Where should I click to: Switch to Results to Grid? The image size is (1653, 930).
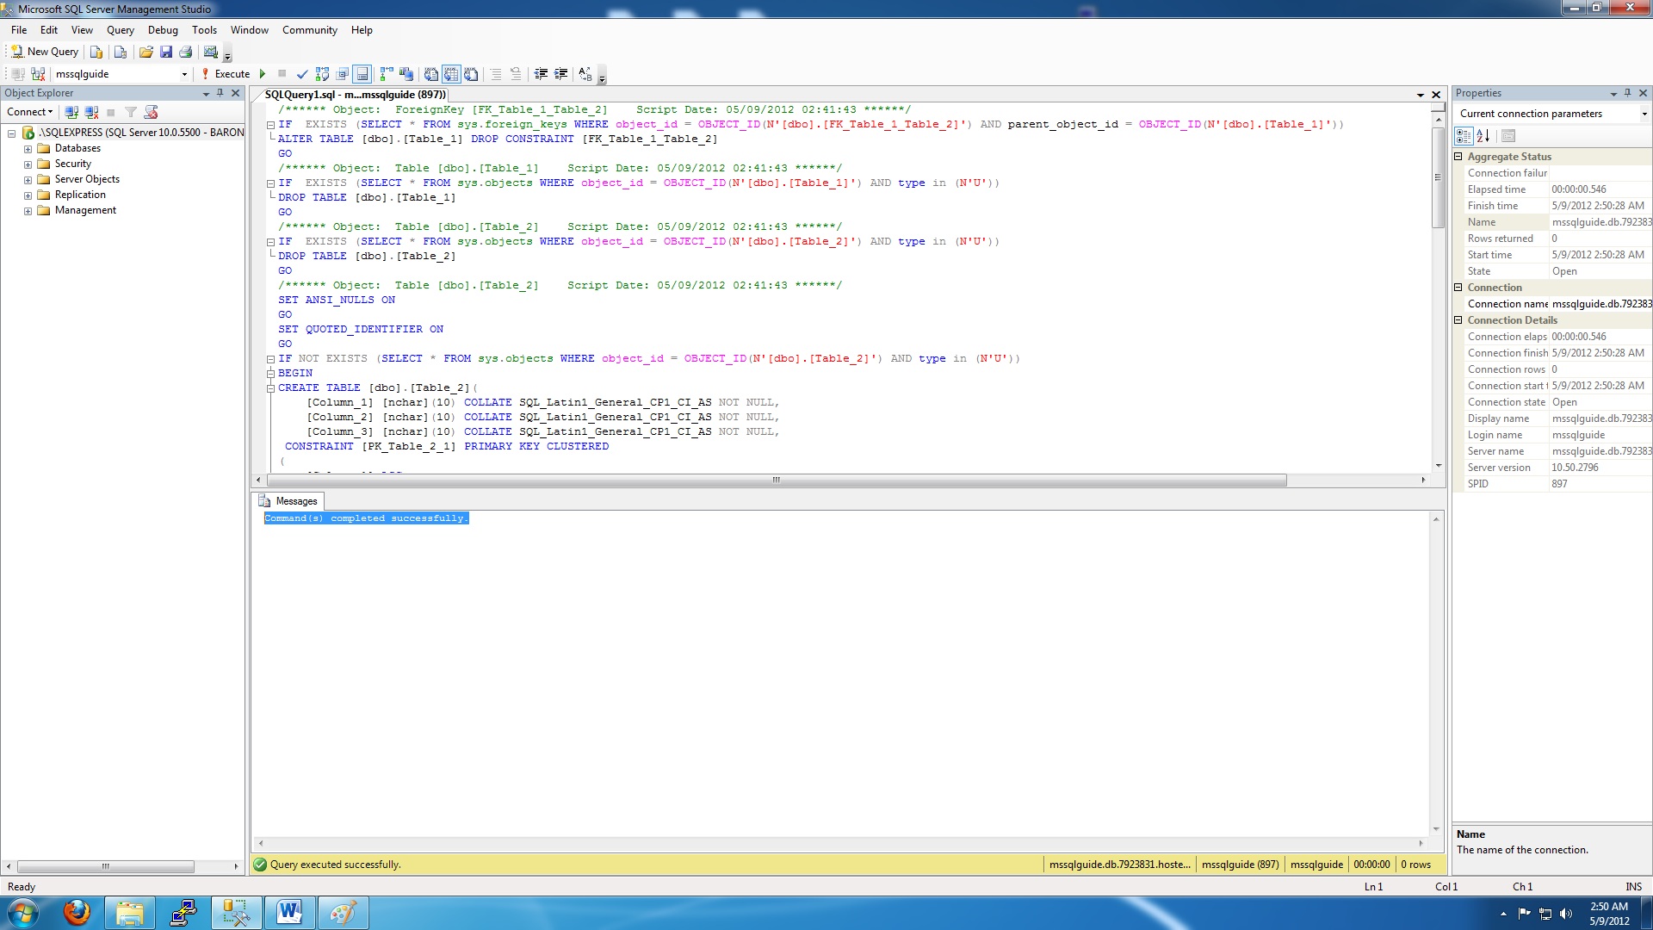[451, 74]
